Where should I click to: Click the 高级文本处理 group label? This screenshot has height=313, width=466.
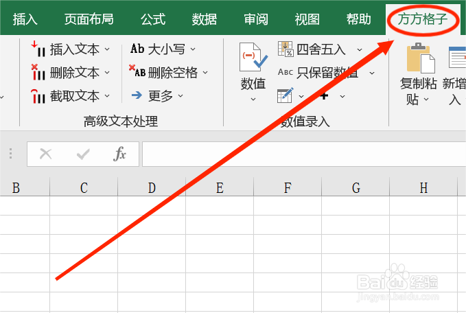(121, 121)
